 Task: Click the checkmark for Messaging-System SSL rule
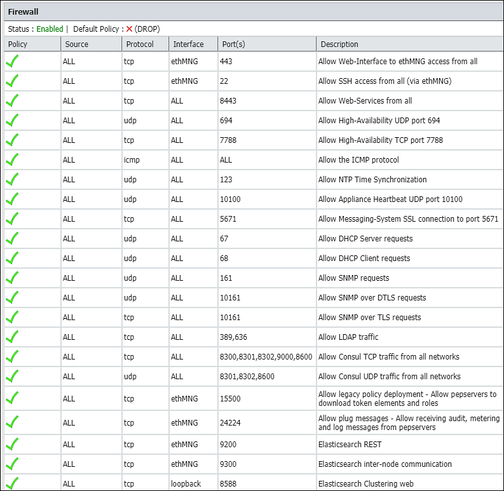12,219
